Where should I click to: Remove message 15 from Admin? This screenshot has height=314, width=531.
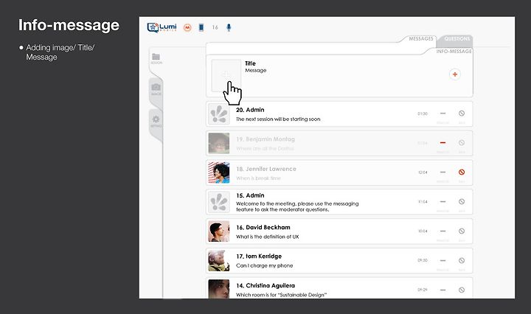click(442, 202)
